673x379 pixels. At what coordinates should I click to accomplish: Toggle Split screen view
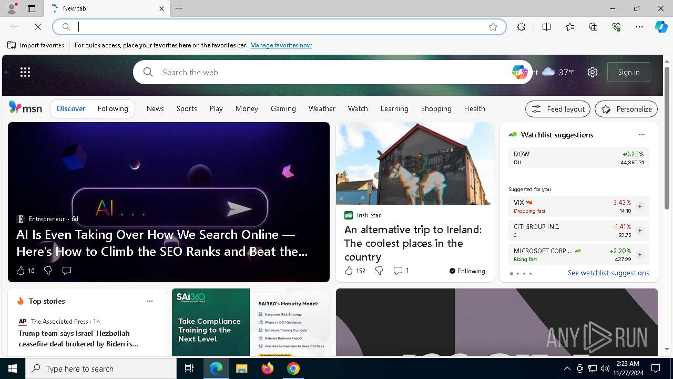546,27
